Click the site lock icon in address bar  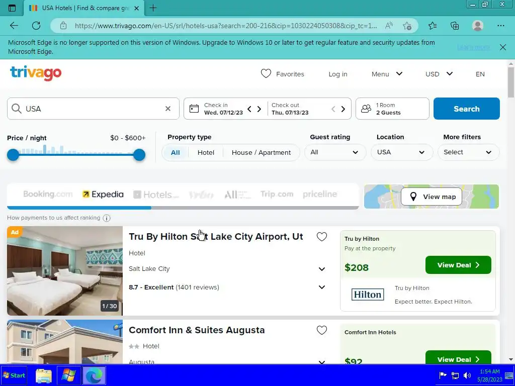click(63, 26)
